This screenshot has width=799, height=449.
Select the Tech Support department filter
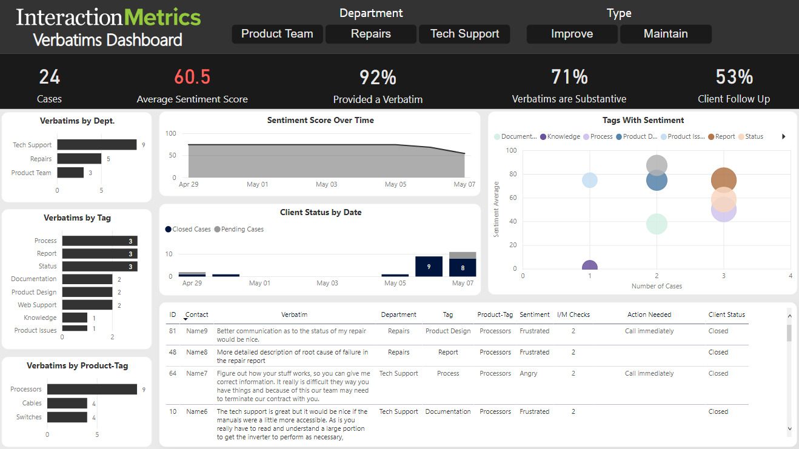pyautogui.click(x=464, y=34)
